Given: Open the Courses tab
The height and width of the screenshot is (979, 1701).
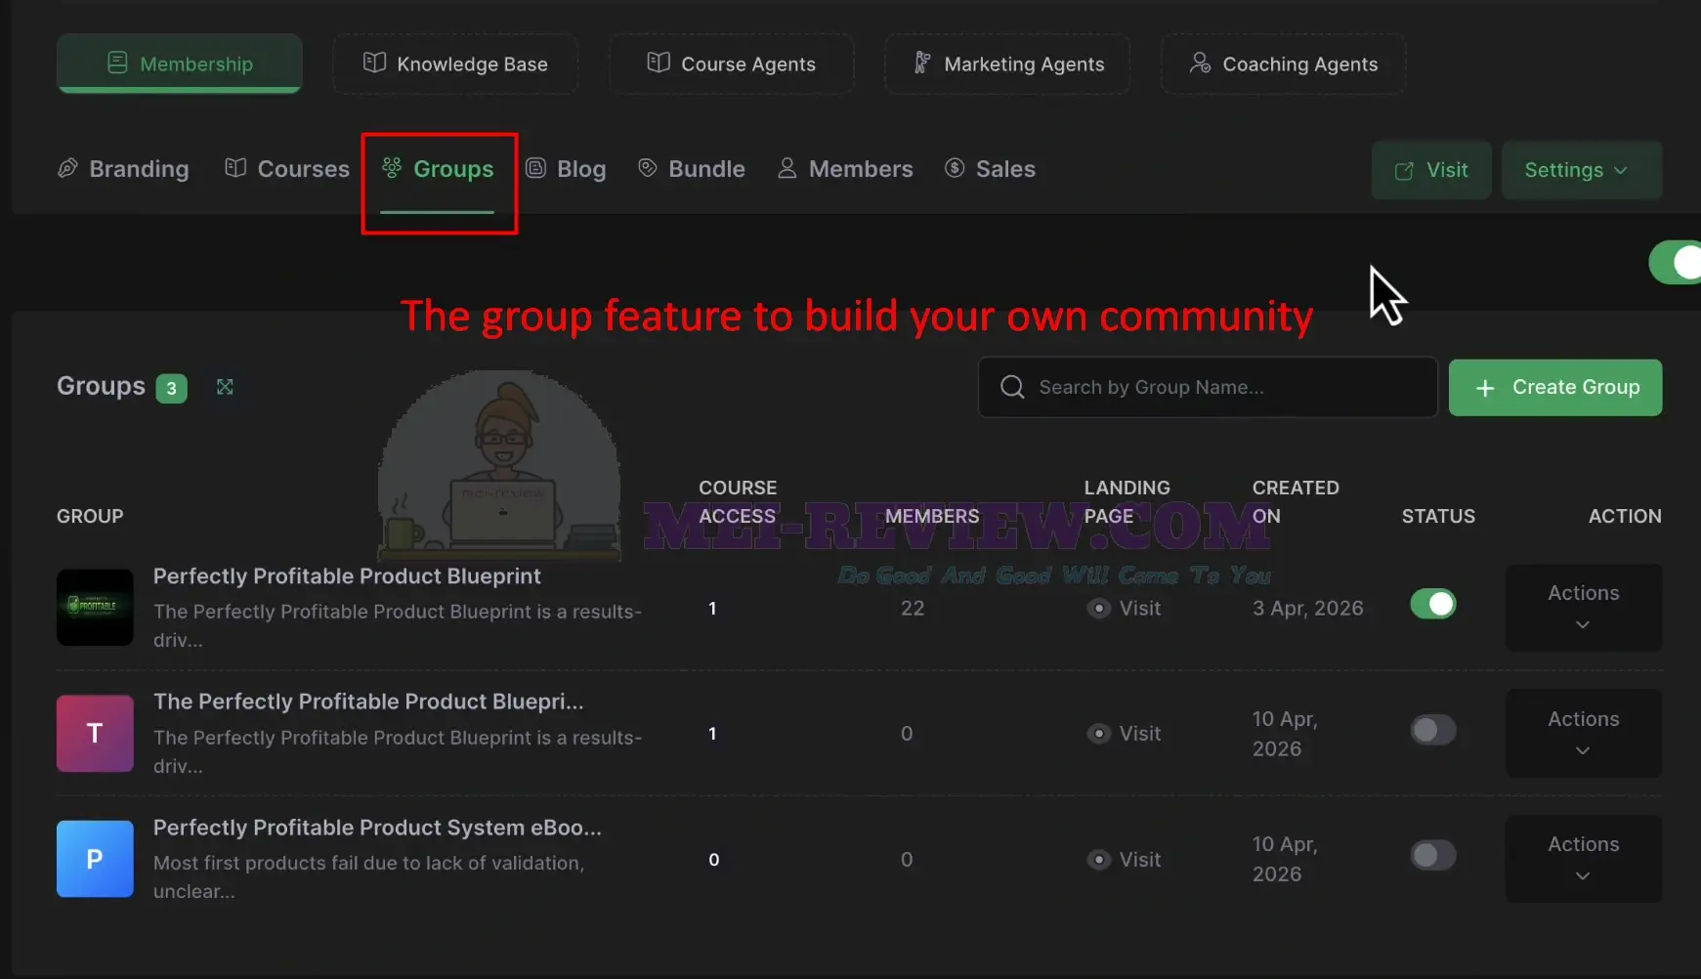Looking at the screenshot, I should (287, 169).
